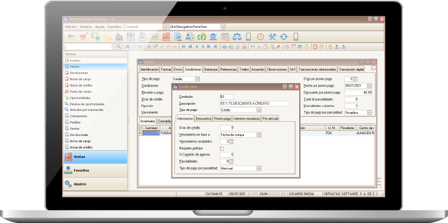
Task: Open the SkinNavigationPaneView dropdown
Action: (223, 27)
